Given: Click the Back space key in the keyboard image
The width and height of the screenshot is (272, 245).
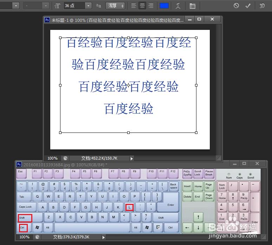Looking at the screenshot, I should click(x=173, y=186).
